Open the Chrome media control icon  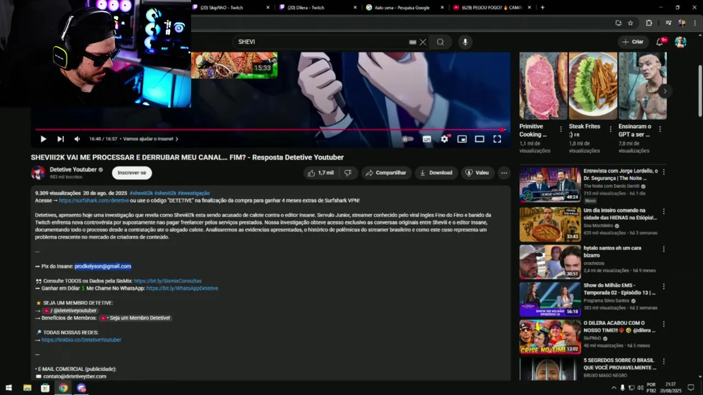(668, 23)
